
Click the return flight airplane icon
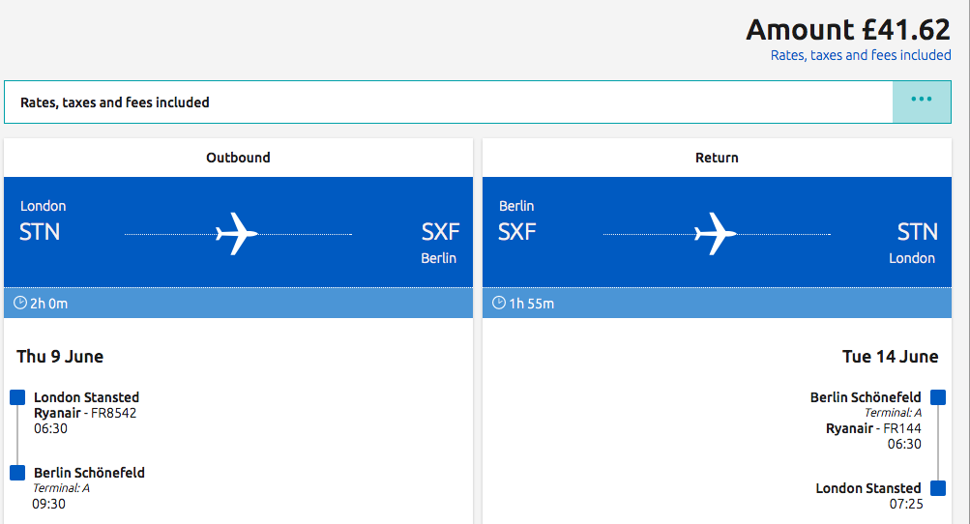point(715,234)
